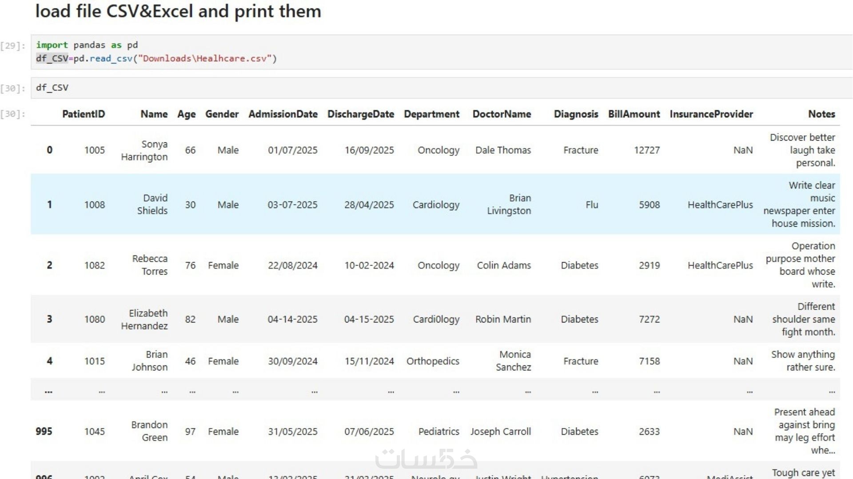853x479 pixels.
Task: Click the notebook heading about CSV&Excel
Action: point(178,11)
